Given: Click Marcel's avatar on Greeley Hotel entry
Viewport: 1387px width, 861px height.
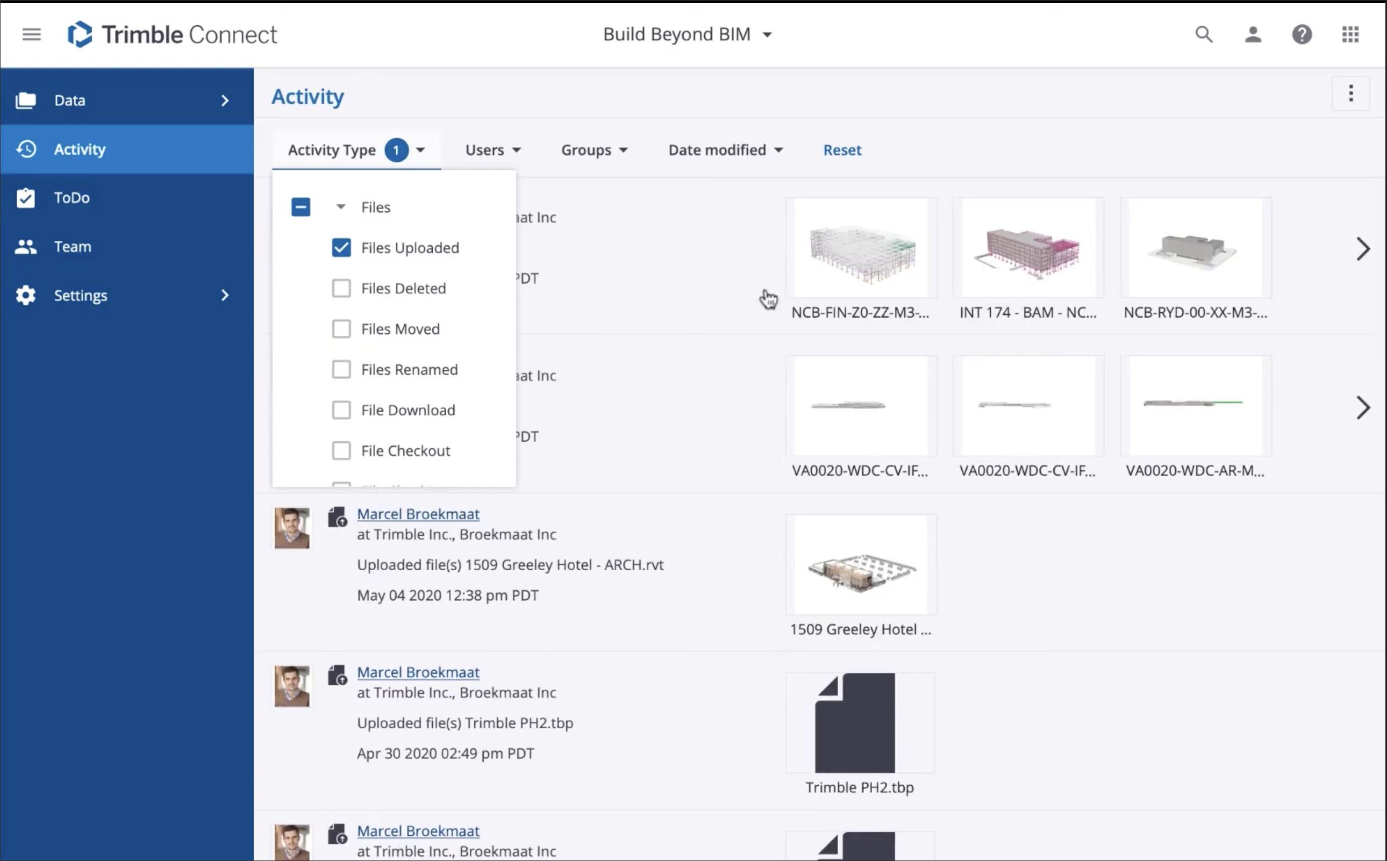Looking at the screenshot, I should tap(291, 528).
